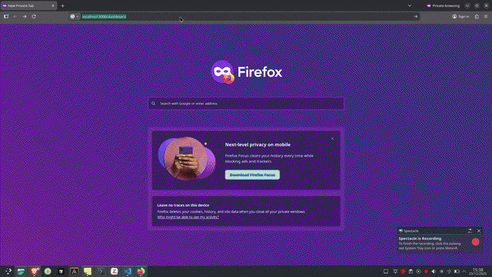
Task: Open the terminal from the taskbar
Action: click(101, 271)
